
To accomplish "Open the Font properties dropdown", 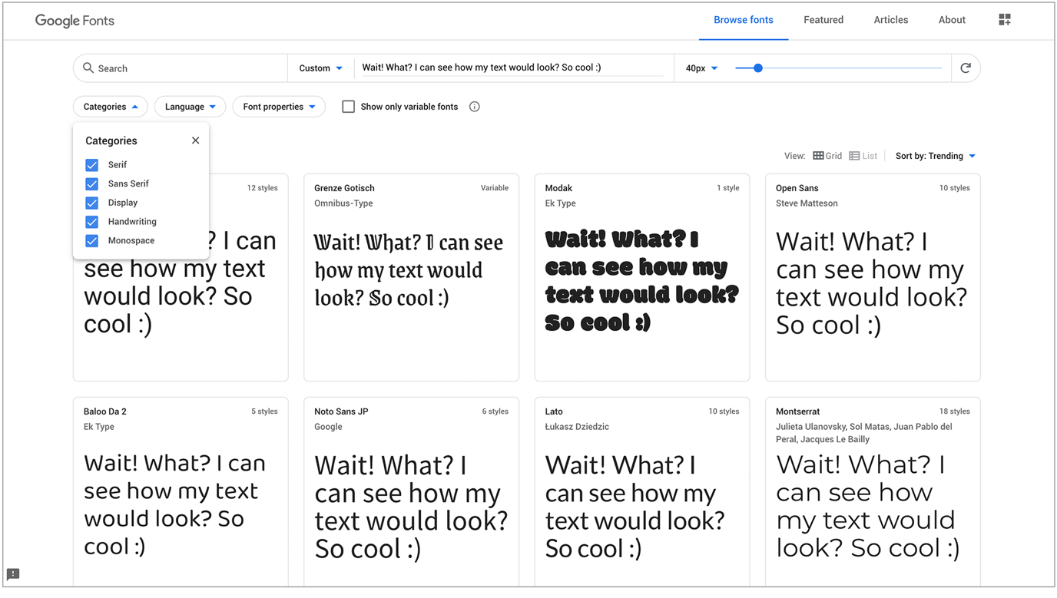I will [279, 107].
